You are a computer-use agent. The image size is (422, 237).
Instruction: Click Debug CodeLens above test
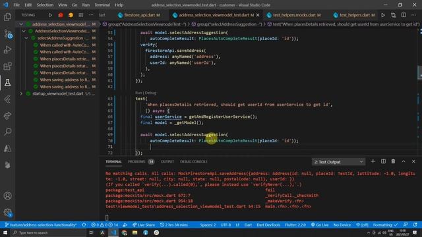pos(150,93)
